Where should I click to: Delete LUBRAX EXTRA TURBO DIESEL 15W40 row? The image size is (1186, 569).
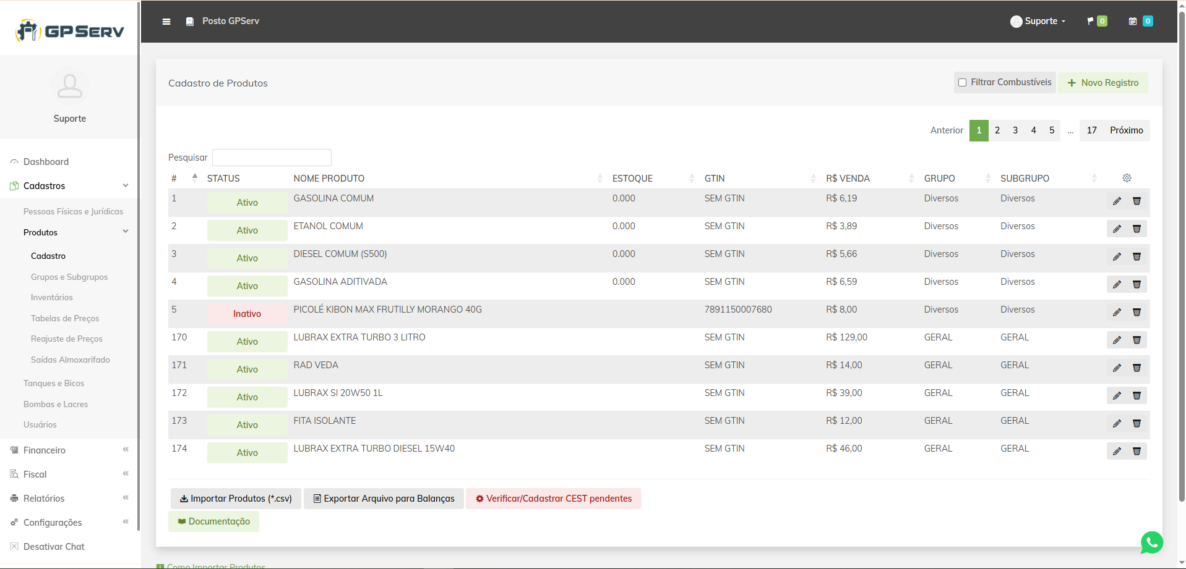(1137, 452)
